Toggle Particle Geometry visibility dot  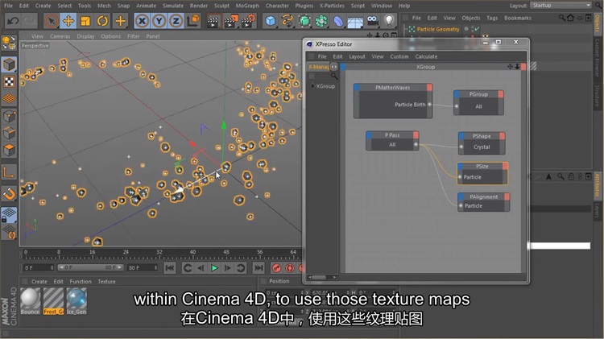click(466, 29)
